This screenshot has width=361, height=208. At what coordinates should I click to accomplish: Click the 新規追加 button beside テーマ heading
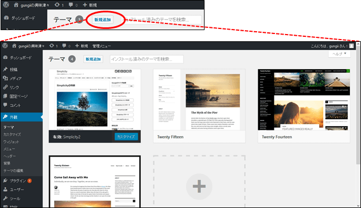pyautogui.click(x=93, y=59)
